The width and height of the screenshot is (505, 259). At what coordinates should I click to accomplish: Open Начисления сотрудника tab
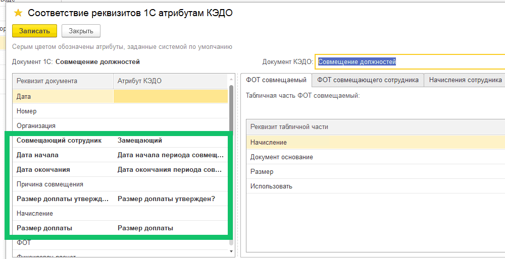(x=465, y=80)
